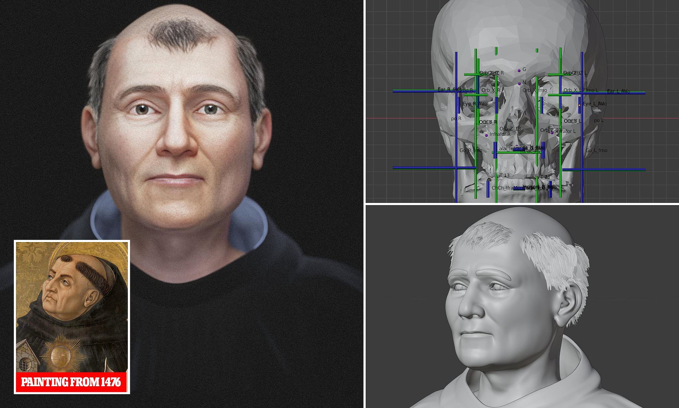Select the Go_R_fmo label on skull
679x408 pixels.
pos(470,151)
